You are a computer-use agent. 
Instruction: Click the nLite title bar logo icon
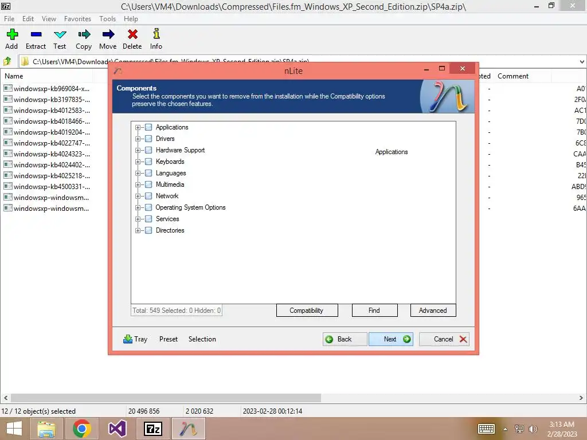pyautogui.click(x=118, y=70)
